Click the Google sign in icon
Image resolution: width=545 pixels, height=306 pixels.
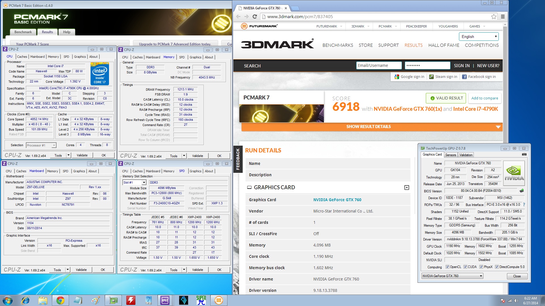pos(397,77)
